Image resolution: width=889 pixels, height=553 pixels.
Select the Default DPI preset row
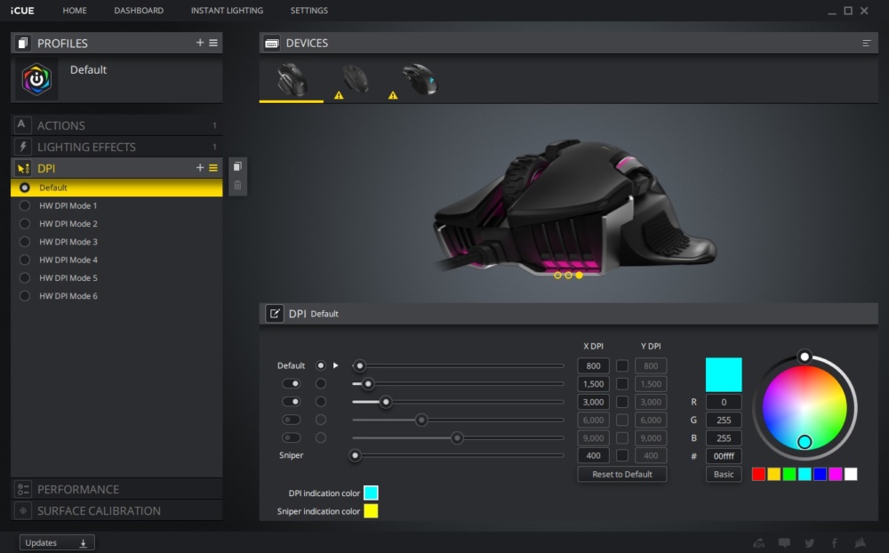point(116,188)
